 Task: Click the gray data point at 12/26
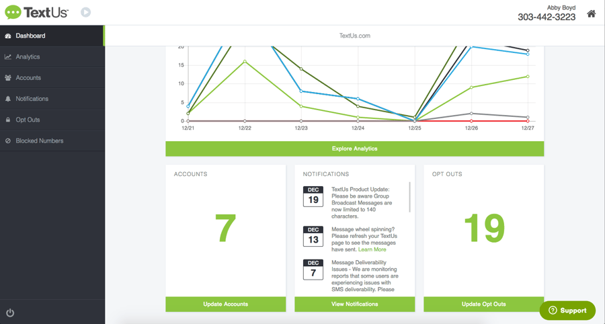[471, 114]
